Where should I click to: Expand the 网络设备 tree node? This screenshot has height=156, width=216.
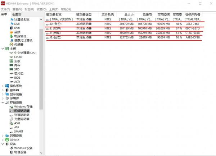[x=3, y=136]
